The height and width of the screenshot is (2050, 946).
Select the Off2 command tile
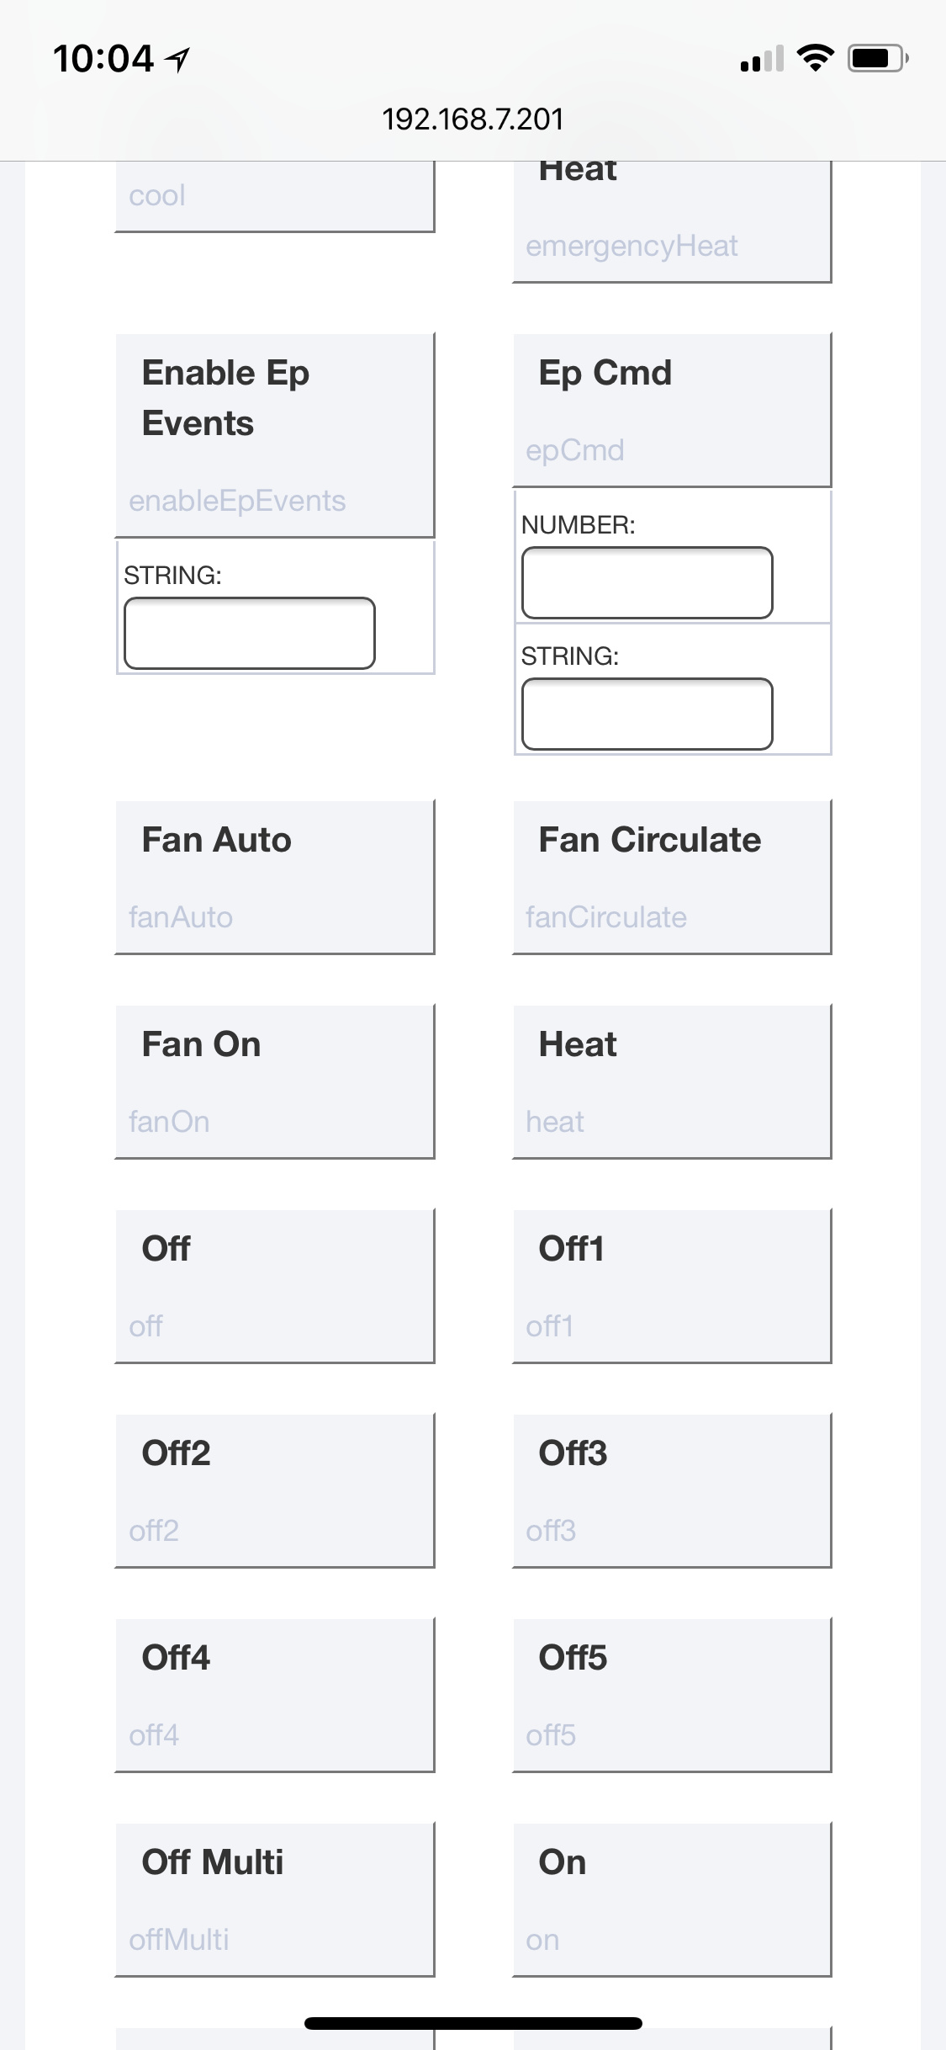click(275, 1490)
